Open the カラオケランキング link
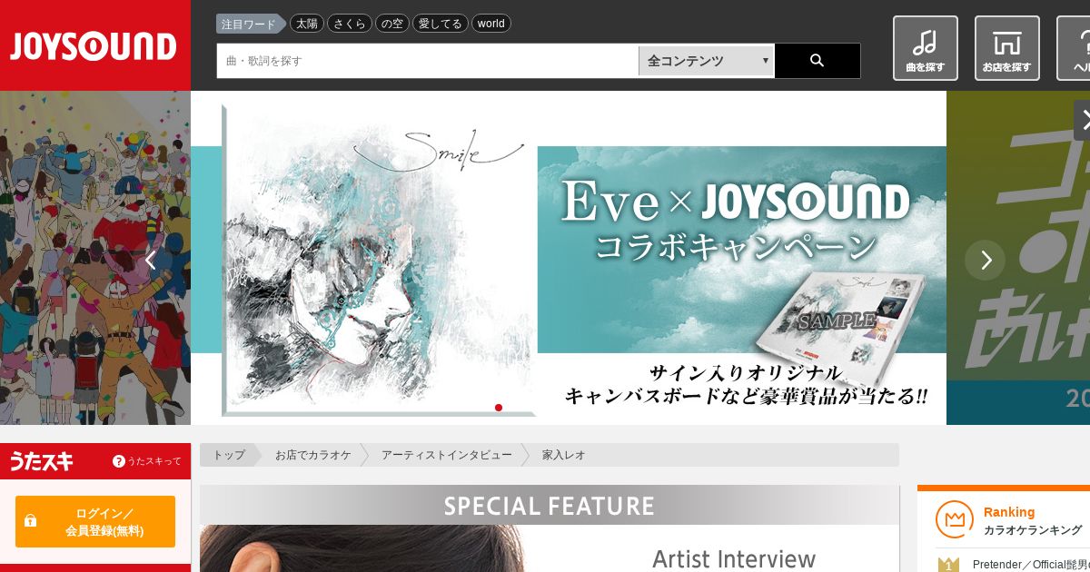The height and width of the screenshot is (572, 1090). (x=1033, y=530)
